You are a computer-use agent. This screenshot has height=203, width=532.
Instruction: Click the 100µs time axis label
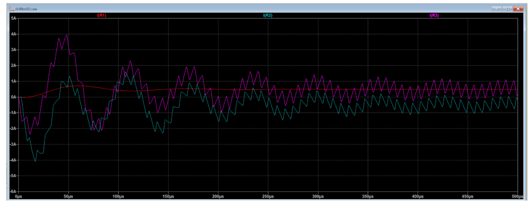pos(118,196)
